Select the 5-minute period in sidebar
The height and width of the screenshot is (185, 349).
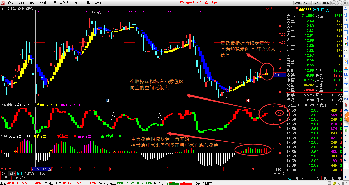(x=346, y=142)
